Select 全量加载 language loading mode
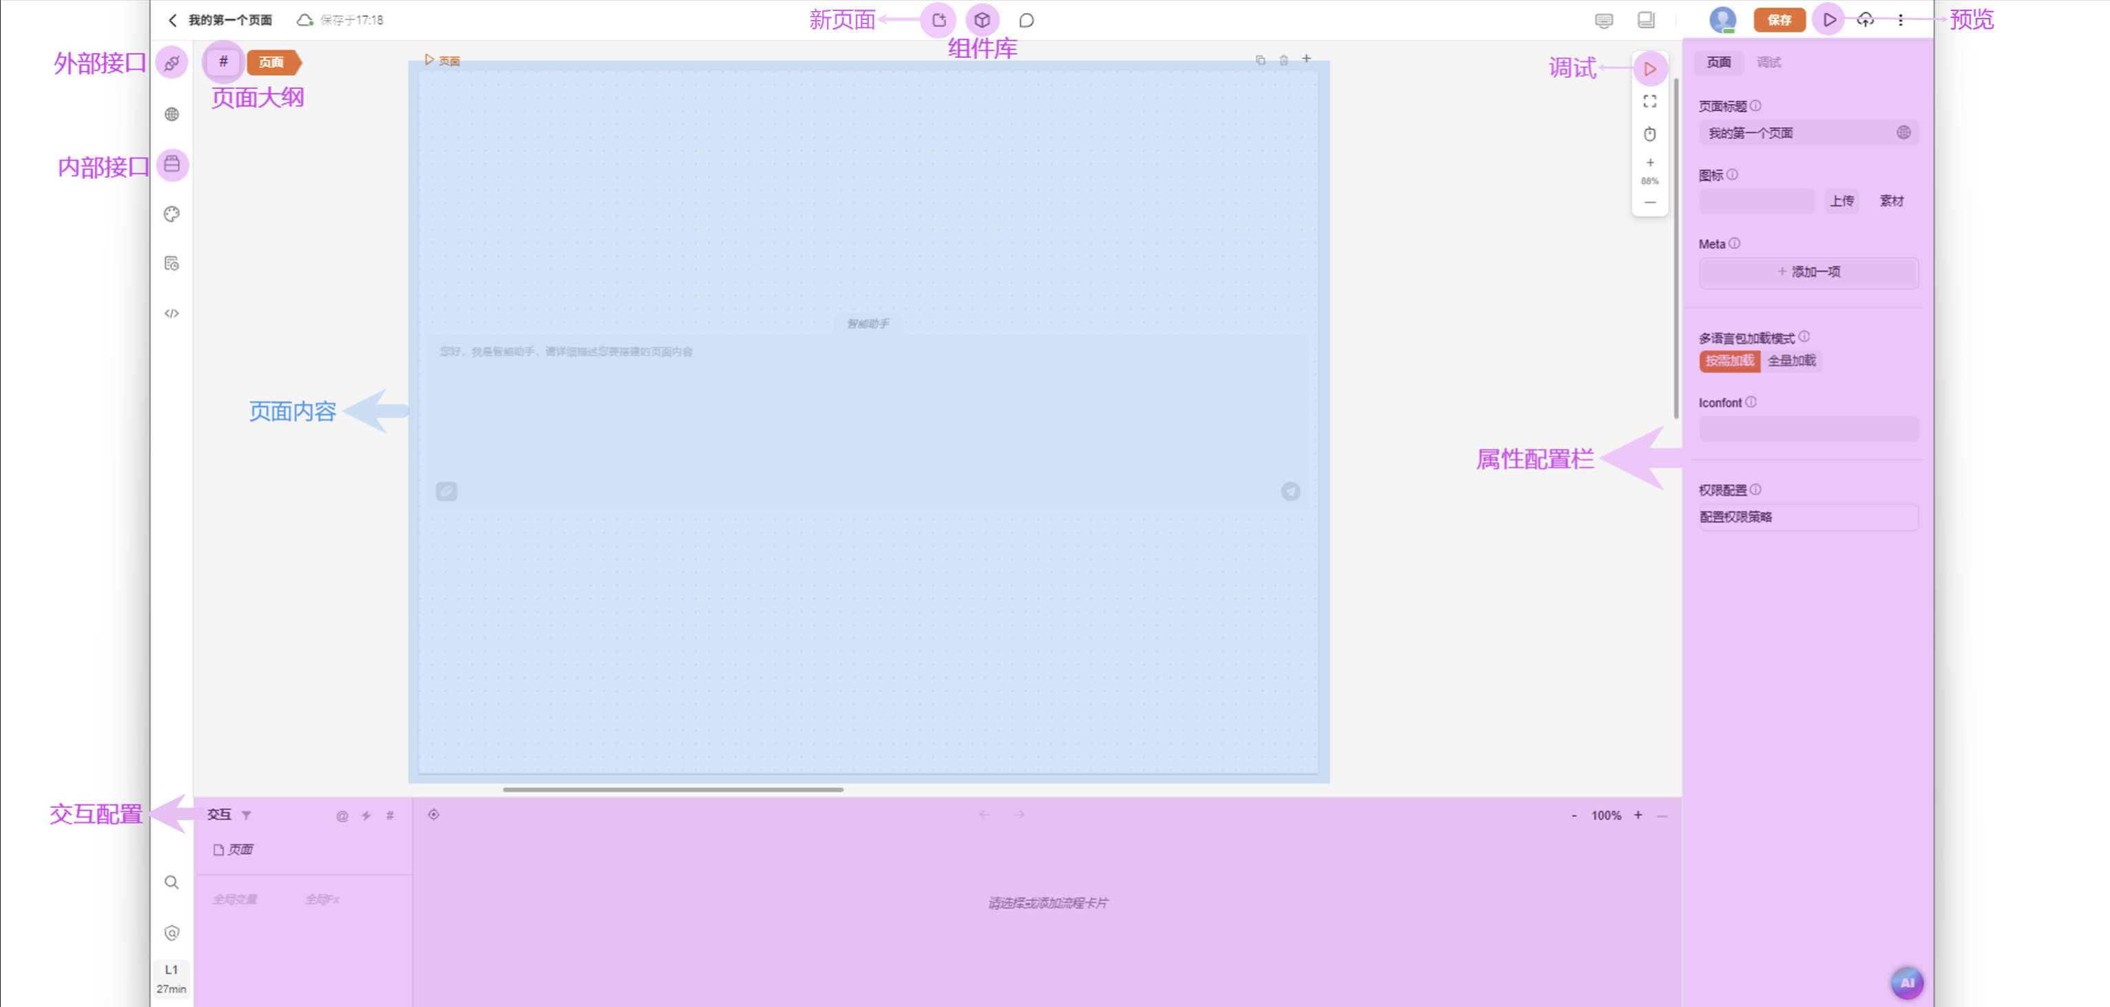The image size is (2110, 1007). 1791,360
